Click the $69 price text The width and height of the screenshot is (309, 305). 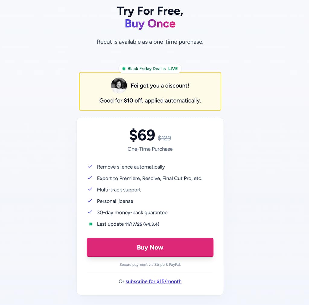142,135
